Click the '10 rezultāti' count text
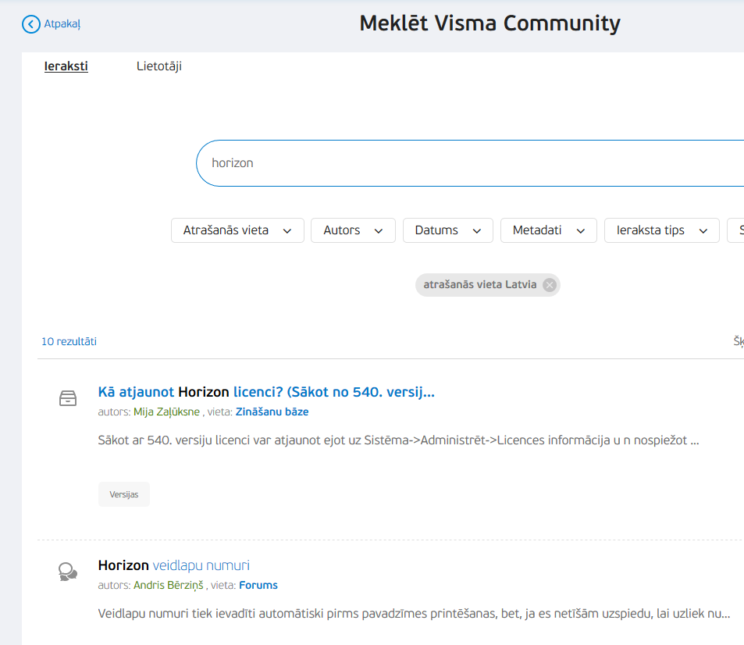Image resolution: width=744 pixels, height=645 pixels. [69, 342]
